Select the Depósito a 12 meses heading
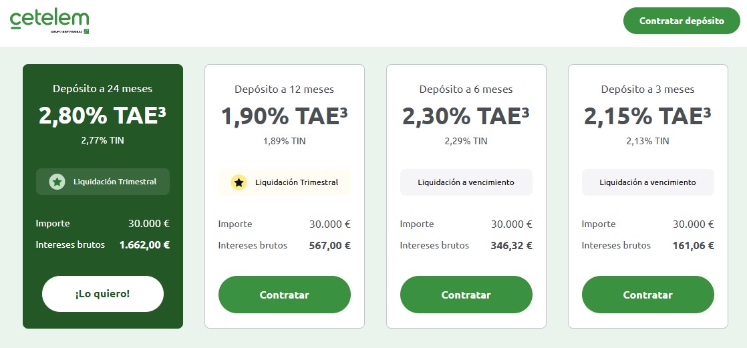 click(x=284, y=89)
